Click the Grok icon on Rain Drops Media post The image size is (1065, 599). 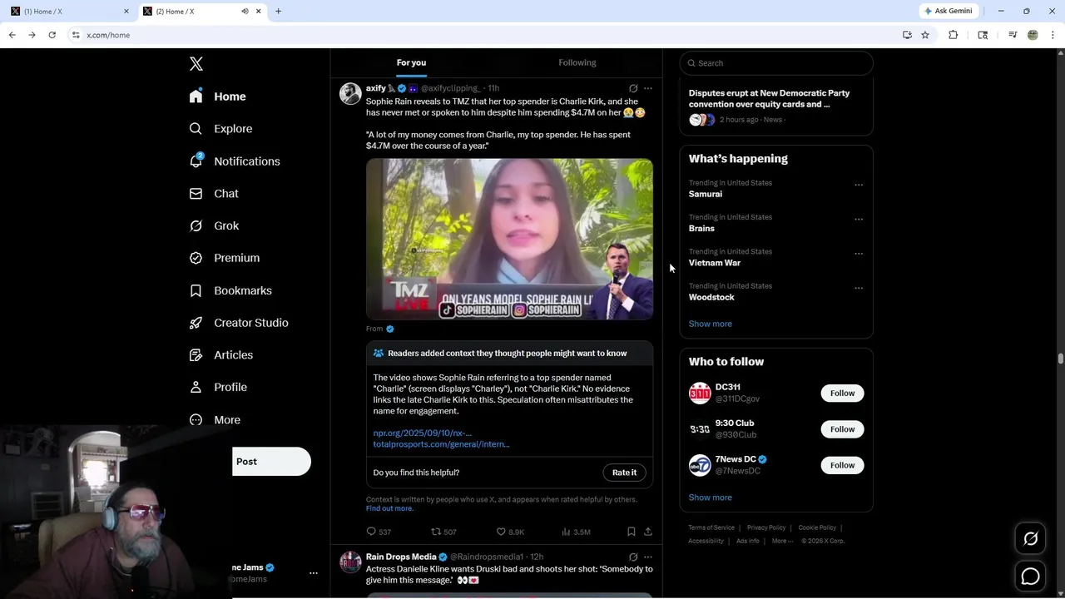coord(633,557)
